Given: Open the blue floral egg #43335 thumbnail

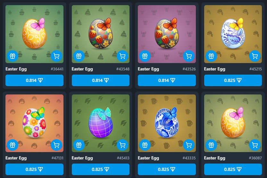Looking at the screenshot, I should coord(167,123).
